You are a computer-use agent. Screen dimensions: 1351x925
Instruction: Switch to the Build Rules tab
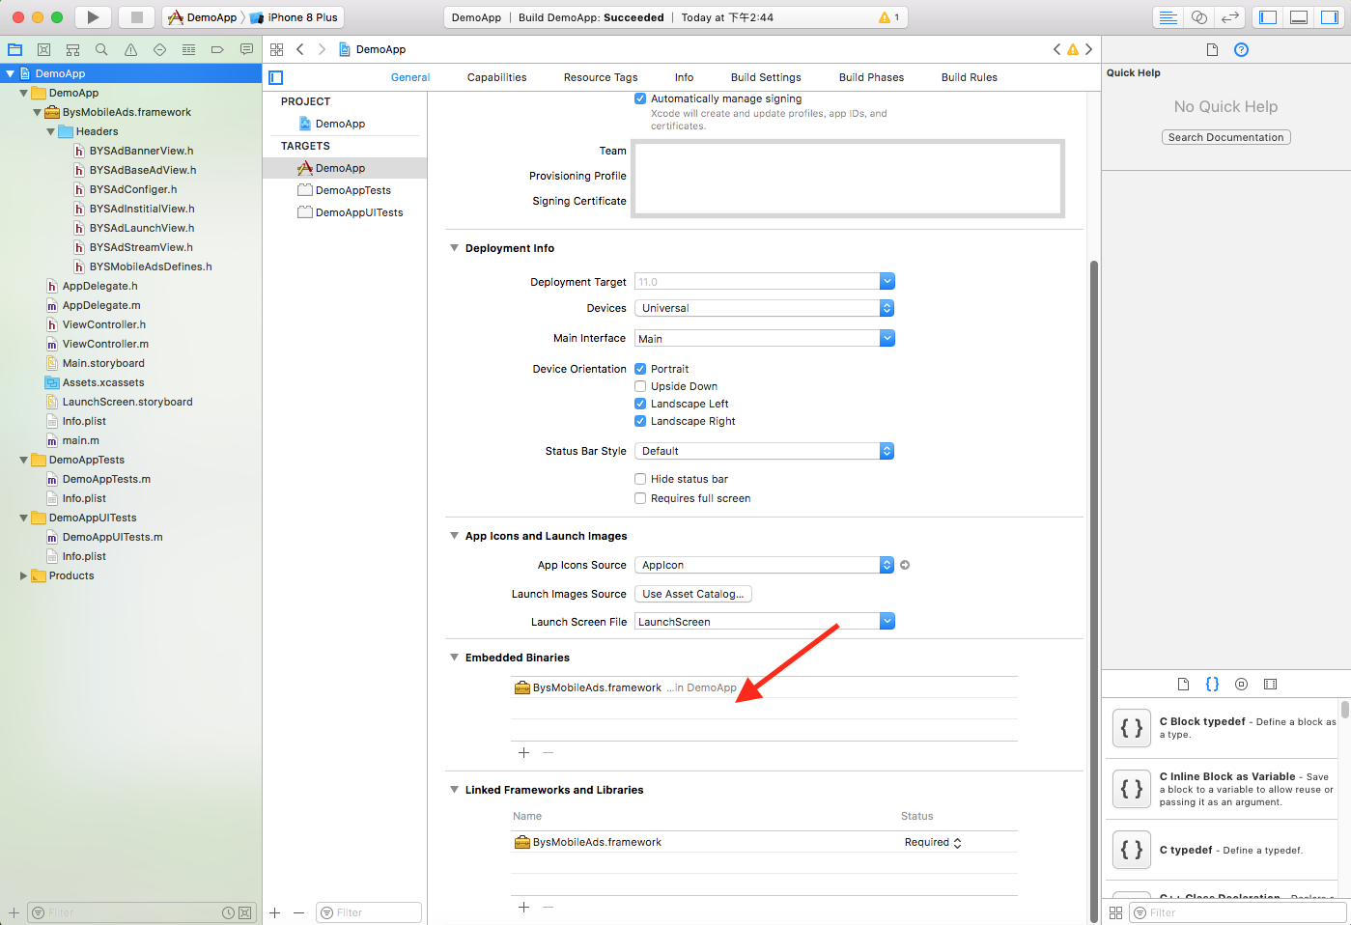click(970, 77)
